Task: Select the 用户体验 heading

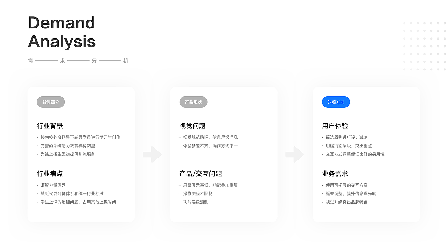Action: (335, 126)
